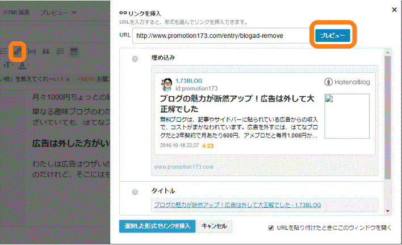Click background line 'わたしは広告はウザいの'
This screenshot has width=402, height=245.
pos(71,164)
